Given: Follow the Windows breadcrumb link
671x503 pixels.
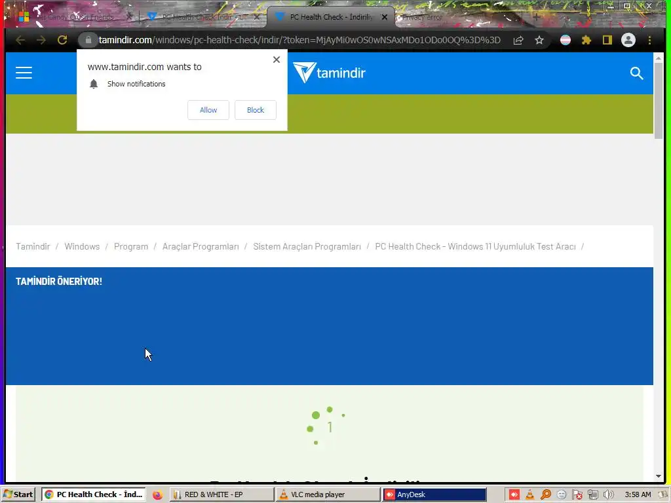Looking at the screenshot, I should pos(82,246).
